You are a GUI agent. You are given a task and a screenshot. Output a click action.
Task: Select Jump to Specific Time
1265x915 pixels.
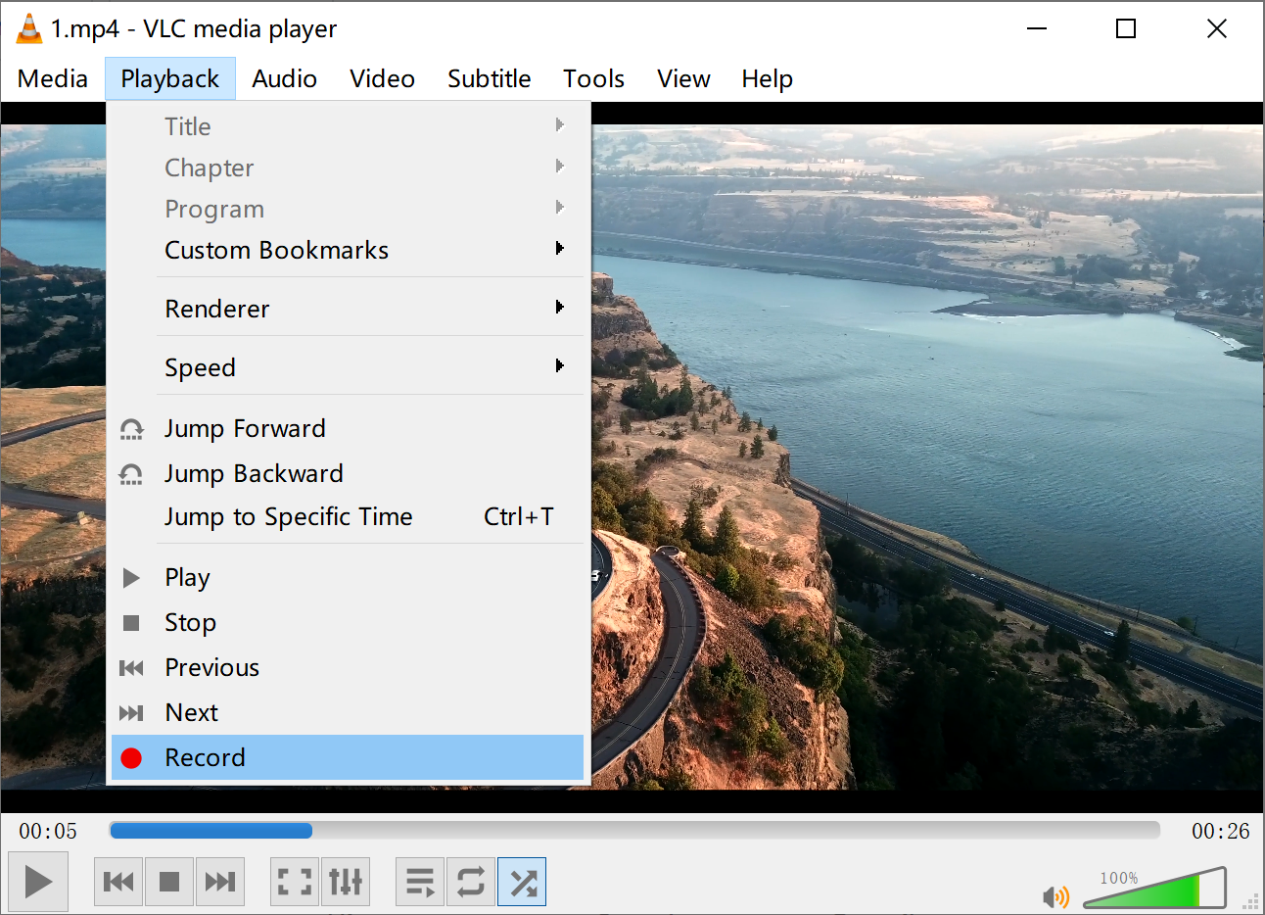click(x=348, y=516)
